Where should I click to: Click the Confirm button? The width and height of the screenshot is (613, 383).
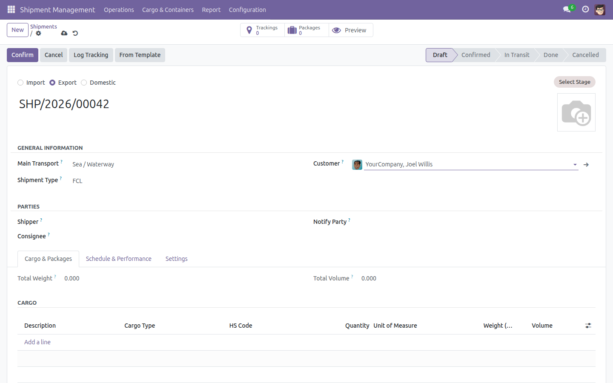(x=23, y=55)
